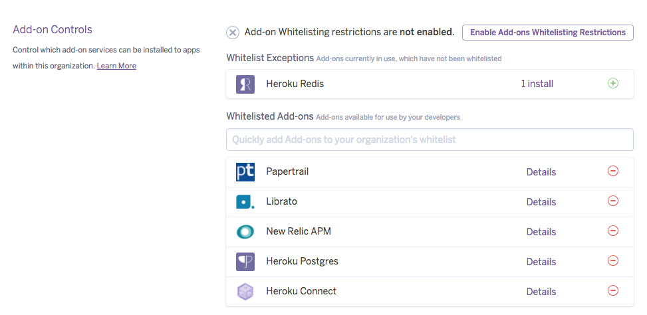This screenshot has width=647, height=315.
Task: Open Details for New Relic APM
Action: click(541, 232)
